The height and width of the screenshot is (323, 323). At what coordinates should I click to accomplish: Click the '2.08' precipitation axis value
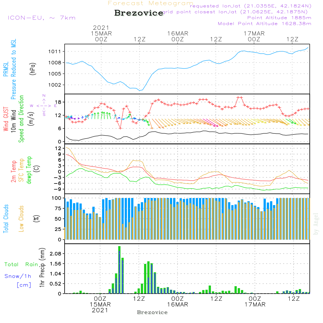pyautogui.click(x=56, y=254)
